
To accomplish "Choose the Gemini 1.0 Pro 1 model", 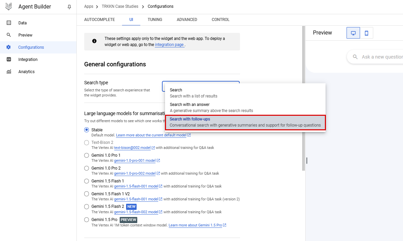I will (x=86, y=155).
